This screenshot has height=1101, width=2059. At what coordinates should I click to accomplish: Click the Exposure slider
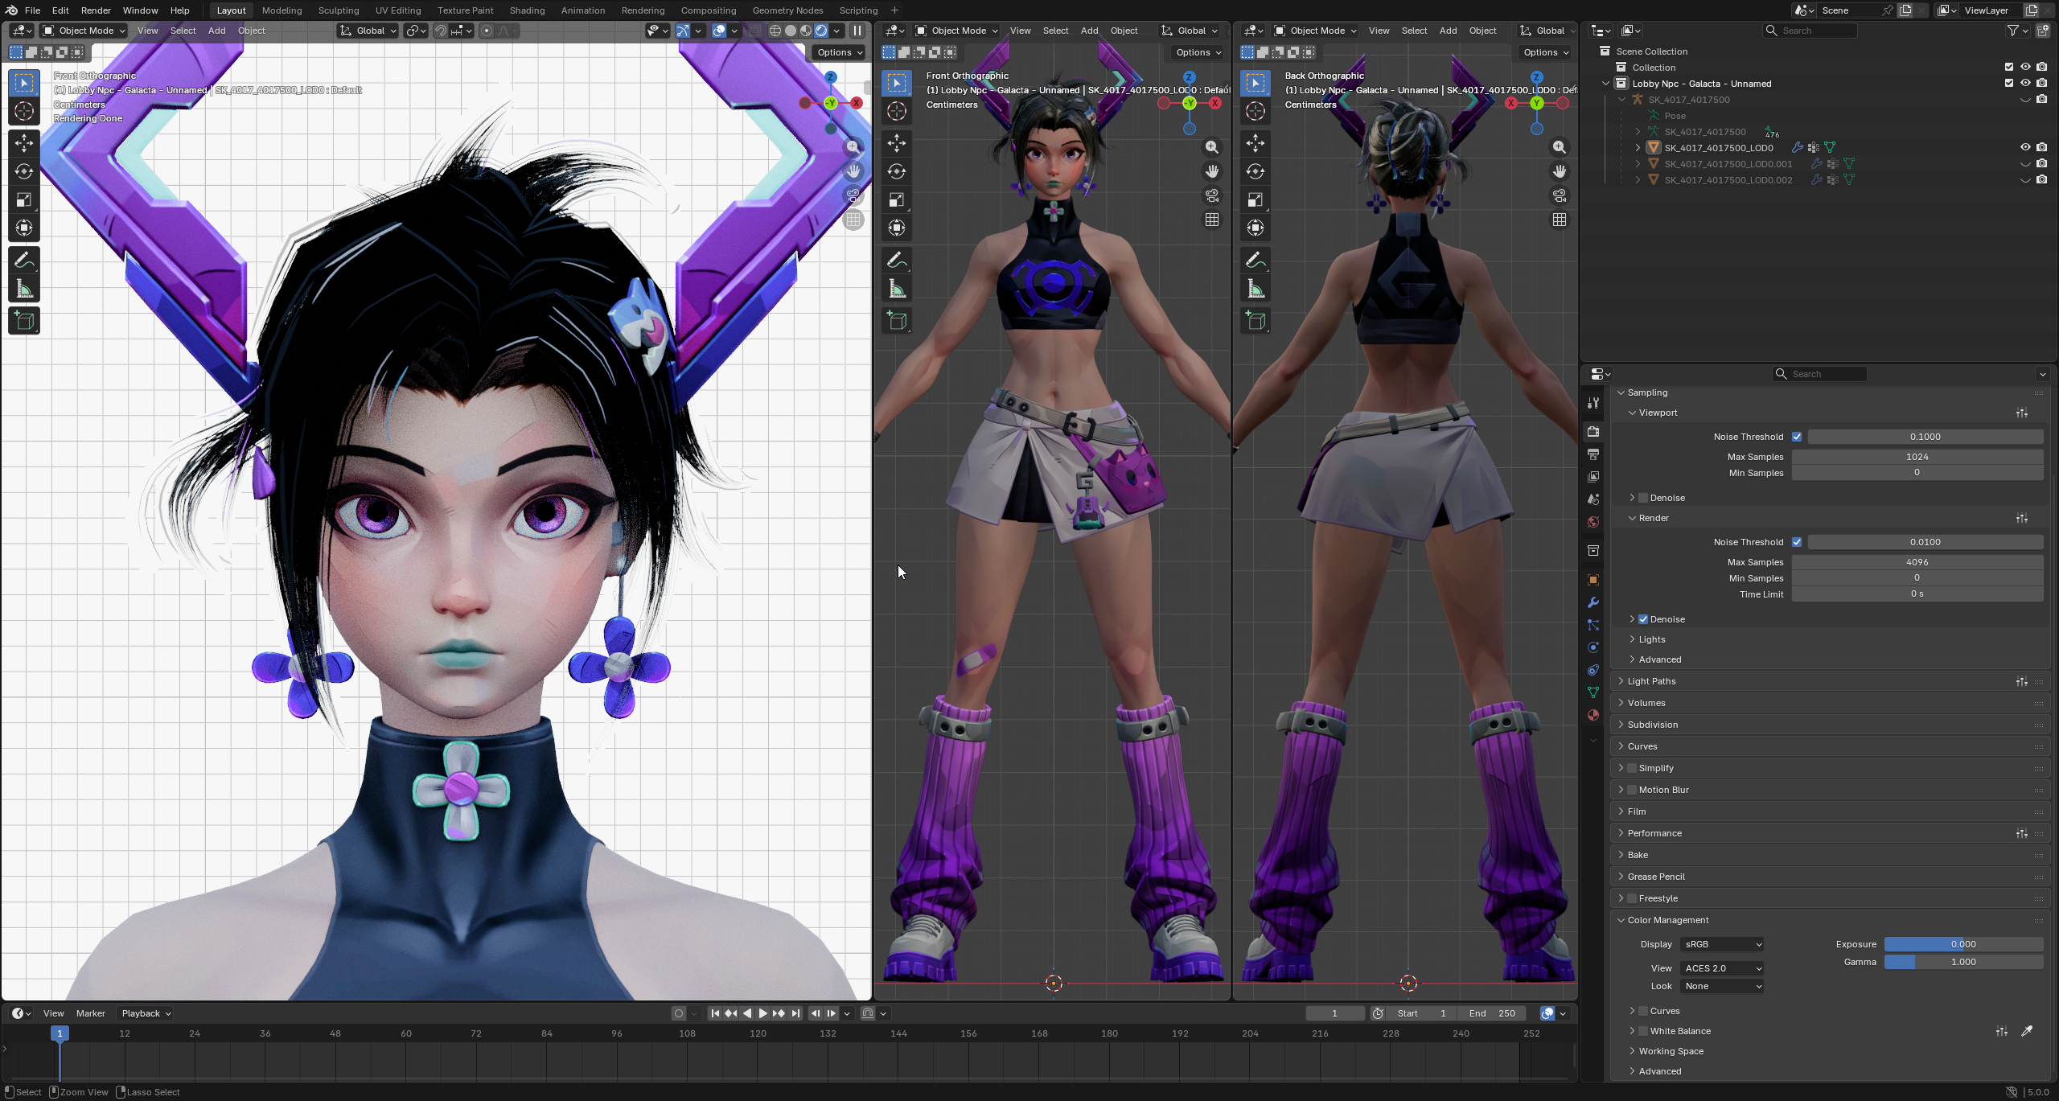[x=1962, y=944]
